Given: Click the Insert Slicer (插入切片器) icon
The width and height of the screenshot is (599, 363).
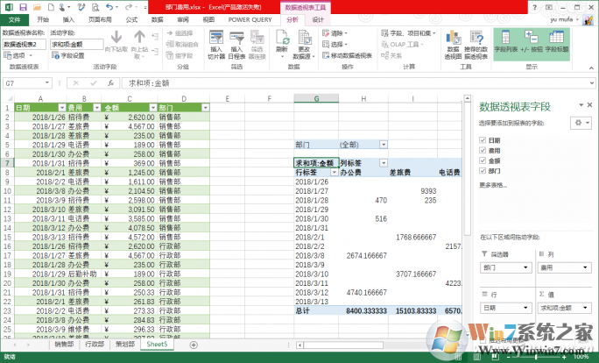Looking at the screenshot, I should [216, 43].
